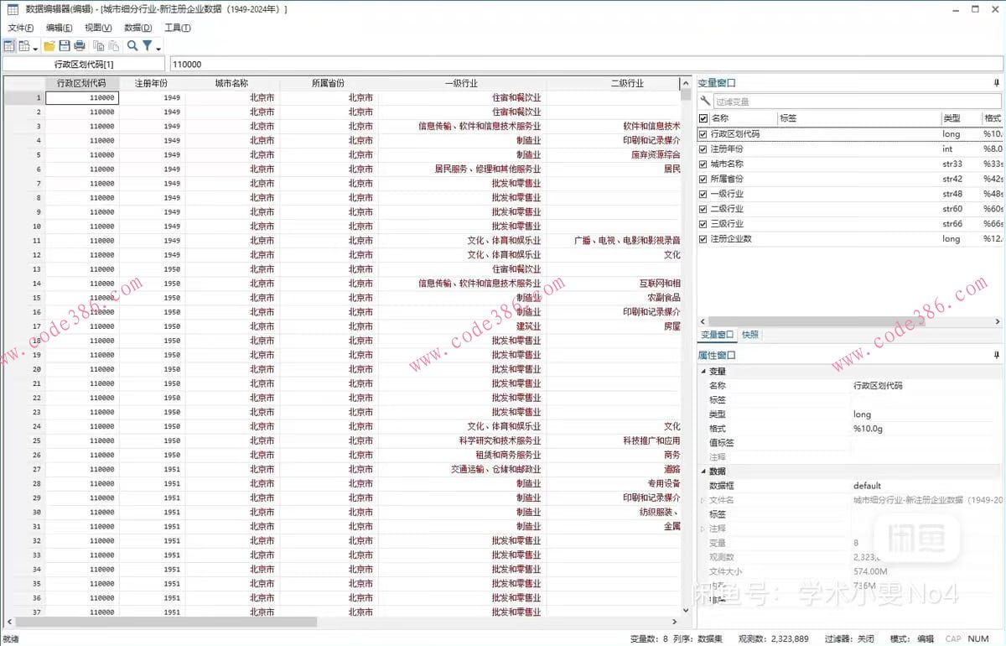Image resolution: width=1006 pixels, height=646 pixels.
Task: Uncheck the 注册年份 variable checkbox
Action: (703, 148)
